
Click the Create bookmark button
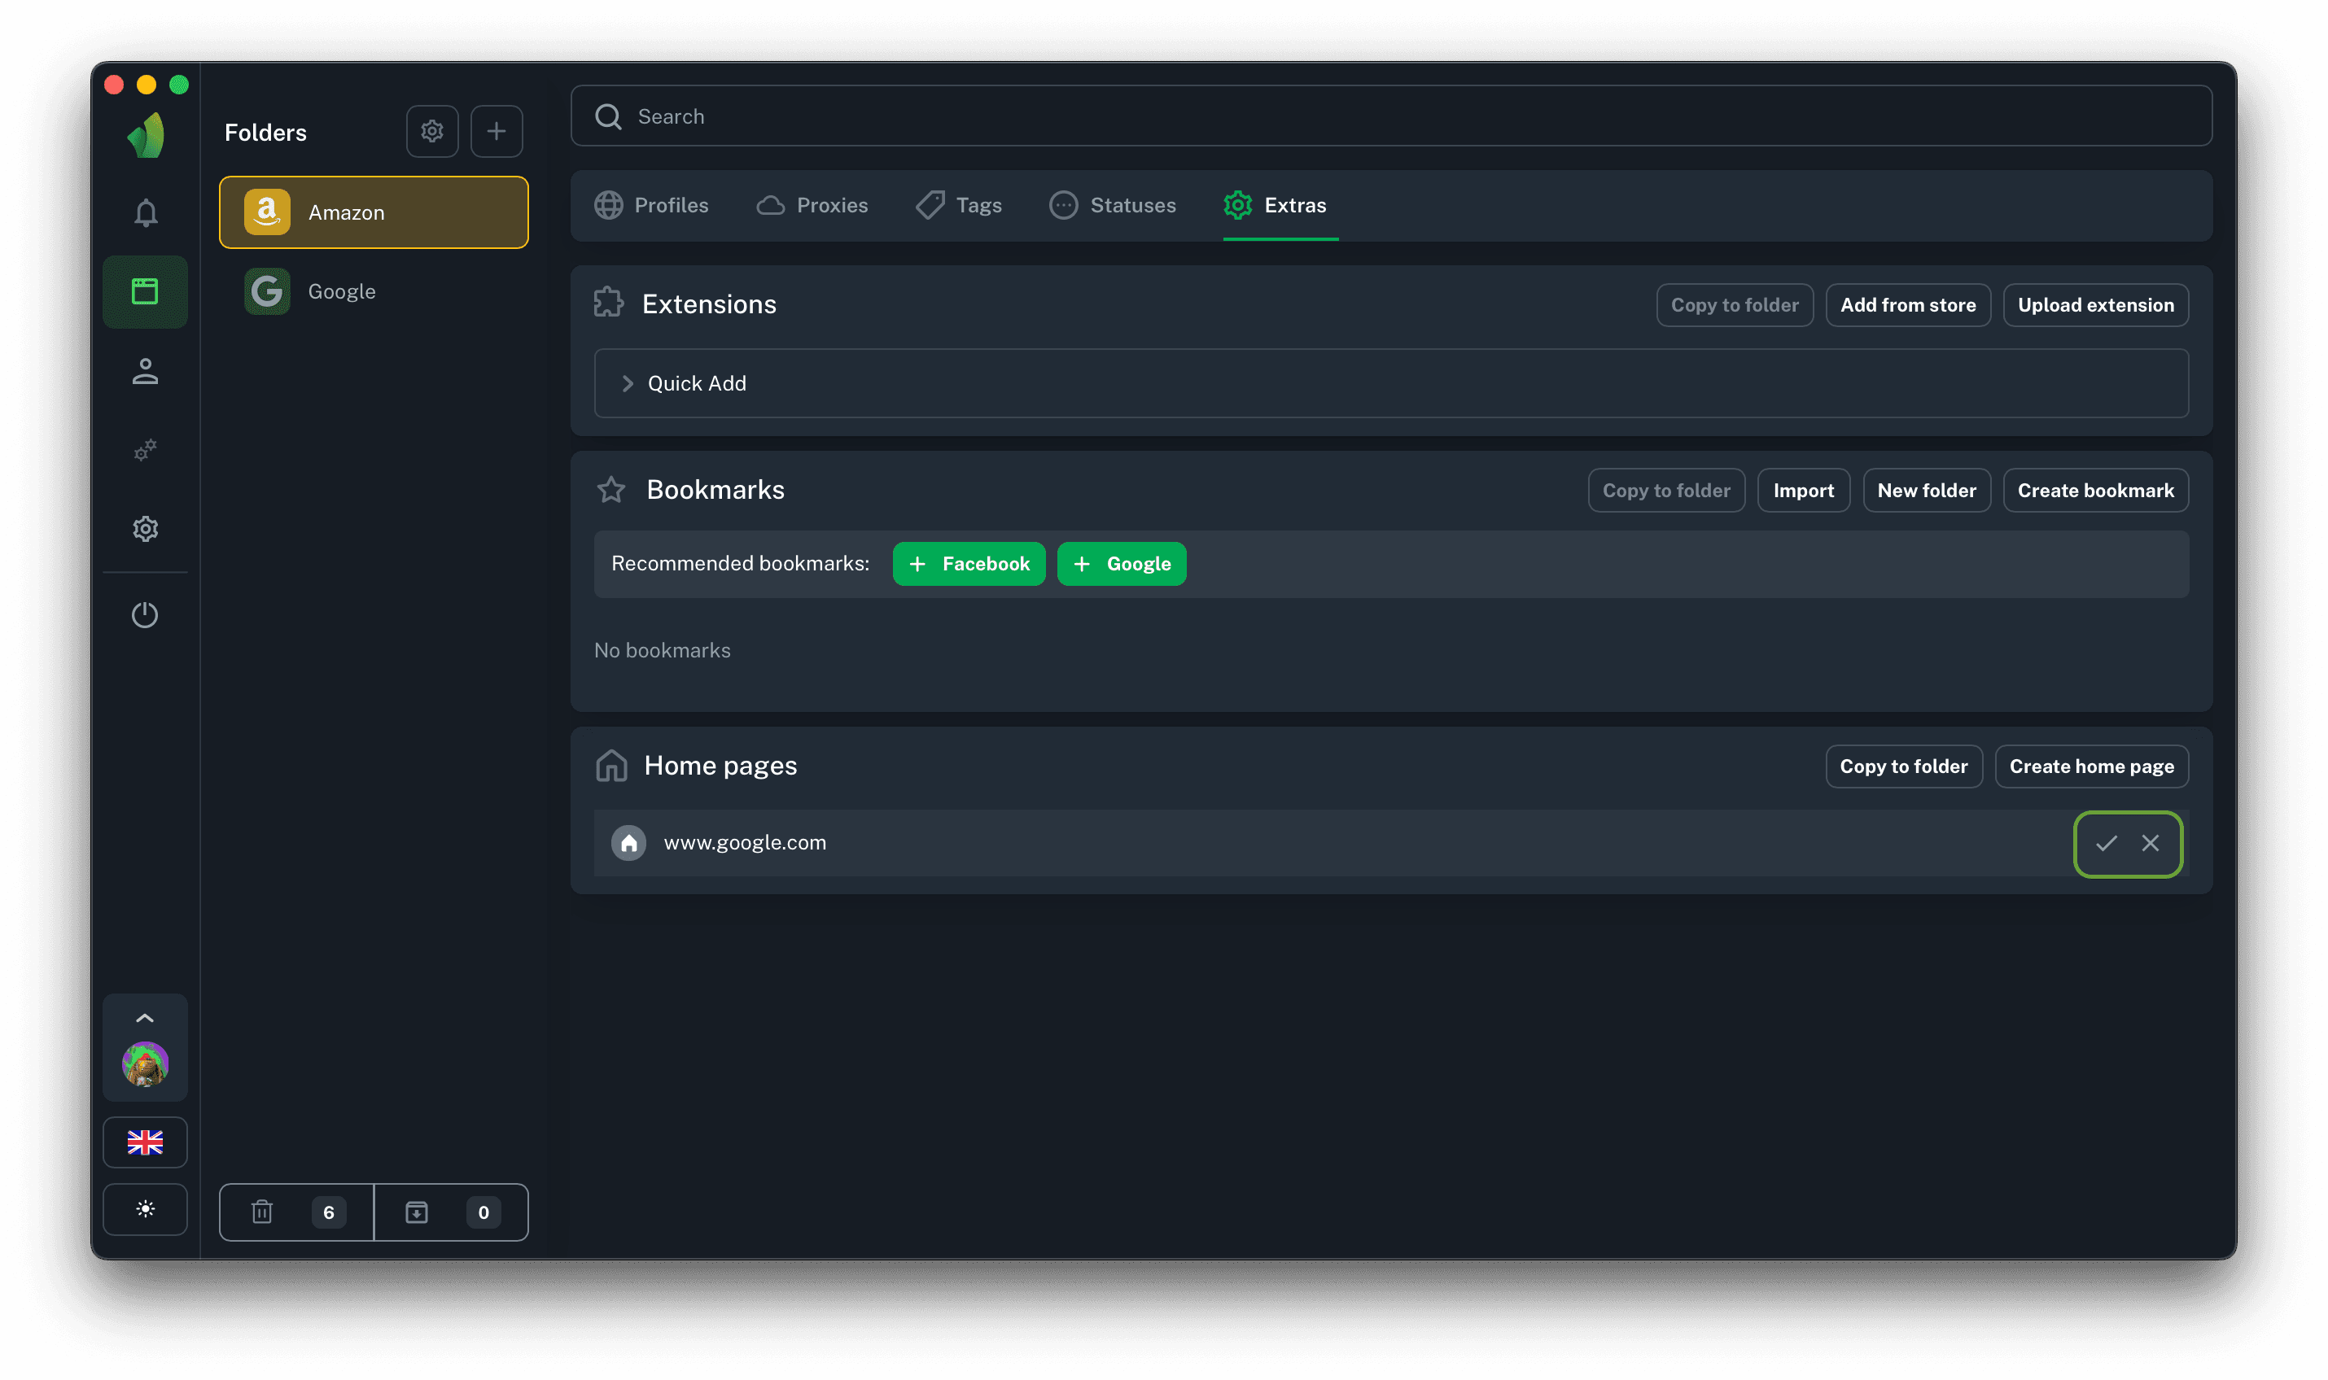[2094, 490]
